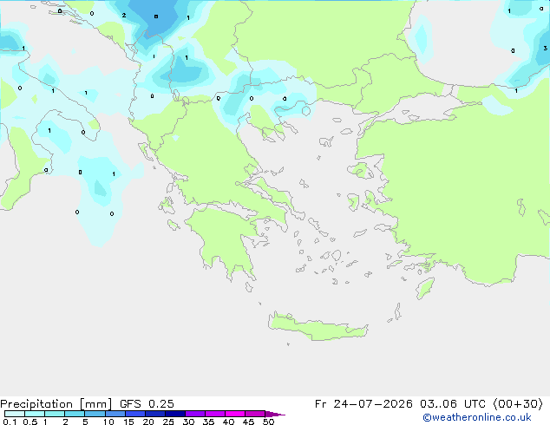The height and width of the screenshot is (425, 550).
Task: Click the above-50 arrow tip of legend
Action: tap(274, 414)
